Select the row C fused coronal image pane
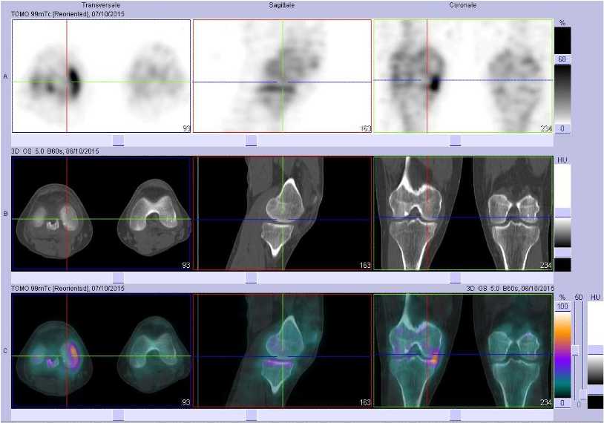 point(463,350)
